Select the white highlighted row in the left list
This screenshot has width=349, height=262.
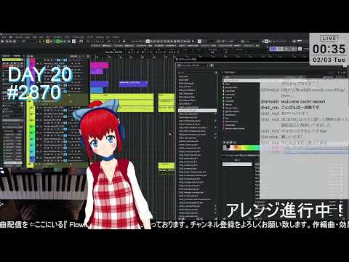198,111
